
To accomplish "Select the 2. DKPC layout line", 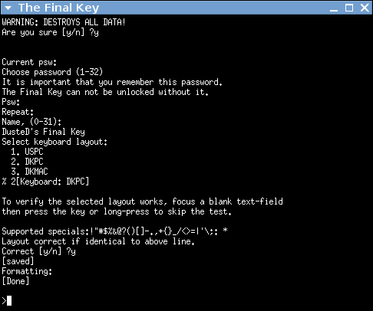I will point(27,162).
